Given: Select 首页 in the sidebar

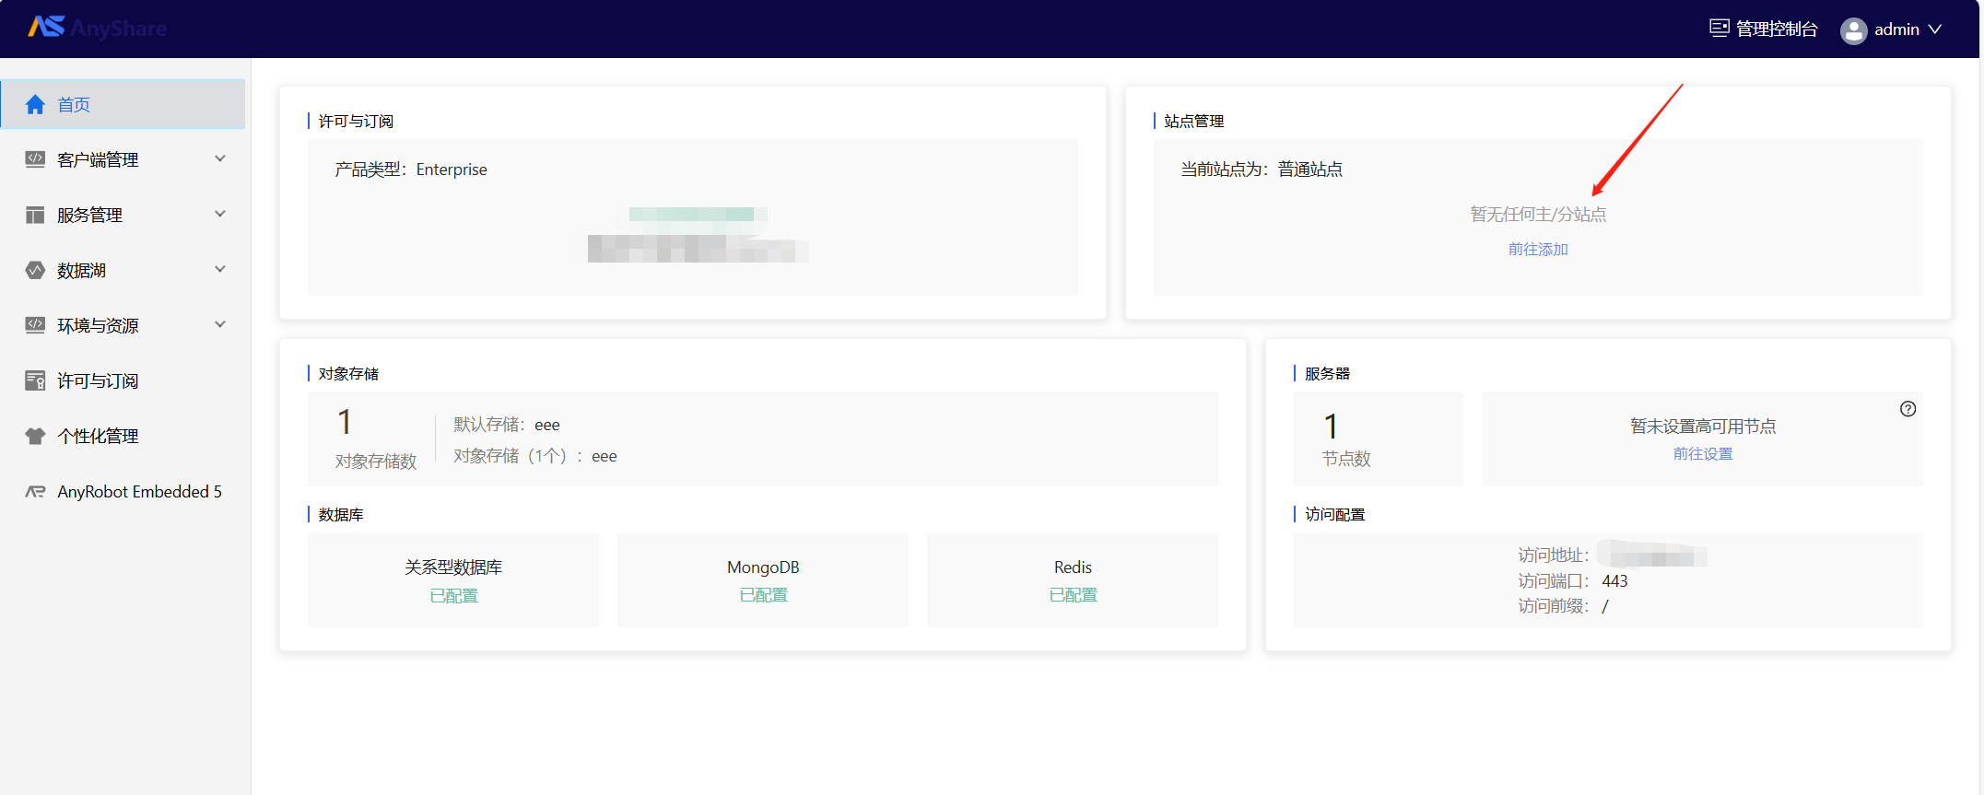Looking at the screenshot, I should [x=123, y=104].
